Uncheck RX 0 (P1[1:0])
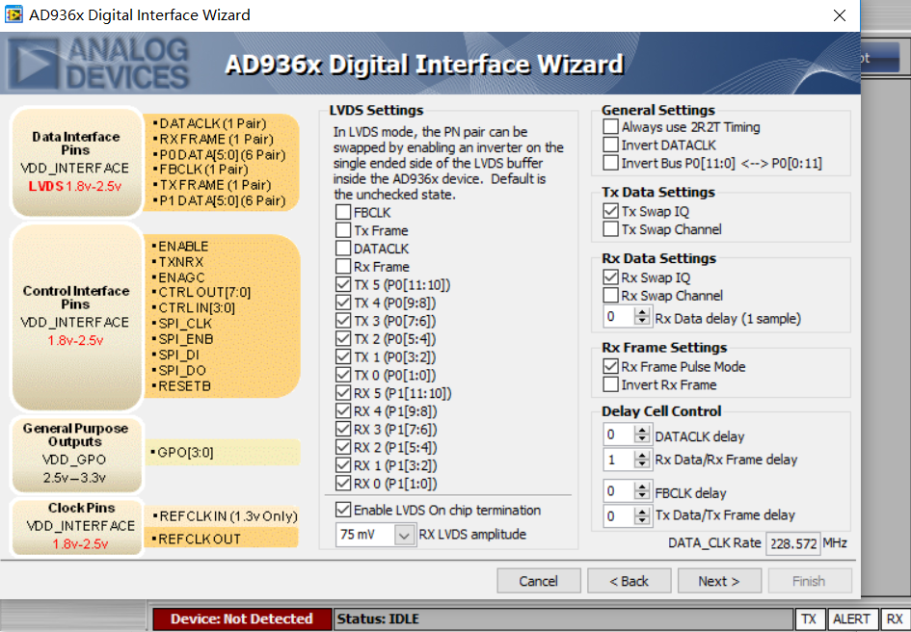Viewport: 911px width, 632px height. [343, 484]
